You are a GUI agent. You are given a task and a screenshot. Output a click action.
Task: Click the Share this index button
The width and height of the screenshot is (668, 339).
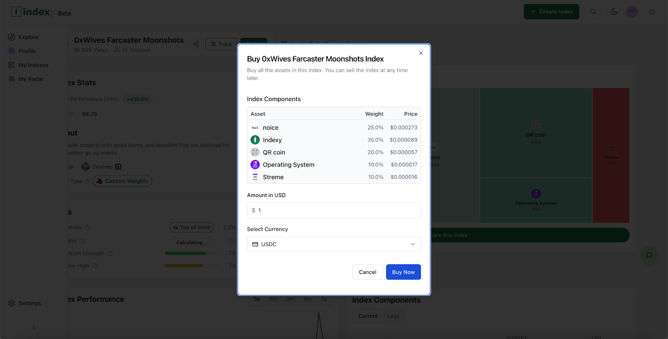coord(529,235)
